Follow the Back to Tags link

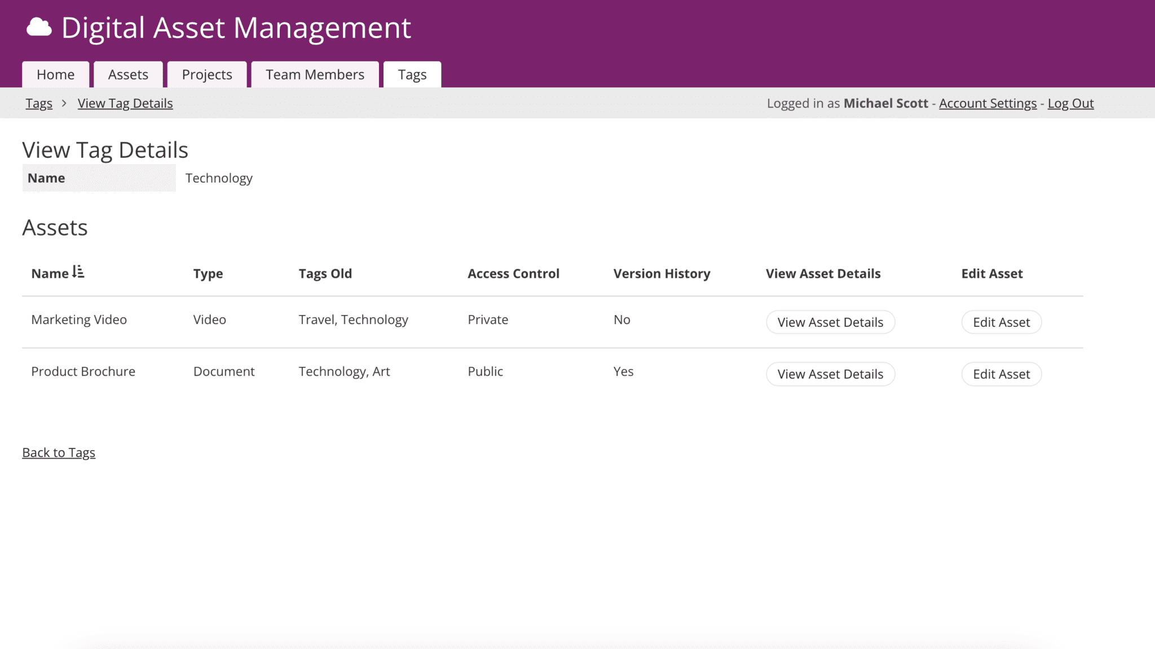click(59, 452)
